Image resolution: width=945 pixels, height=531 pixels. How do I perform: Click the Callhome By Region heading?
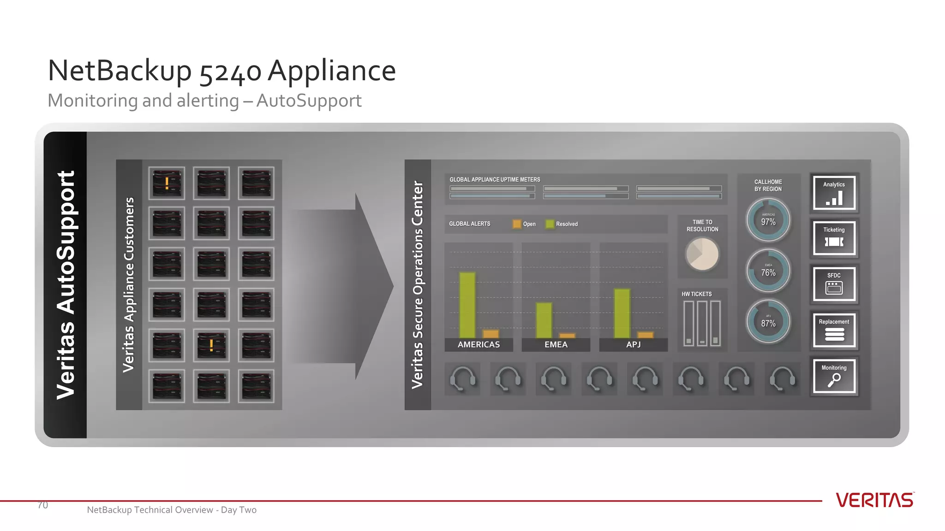coord(768,185)
